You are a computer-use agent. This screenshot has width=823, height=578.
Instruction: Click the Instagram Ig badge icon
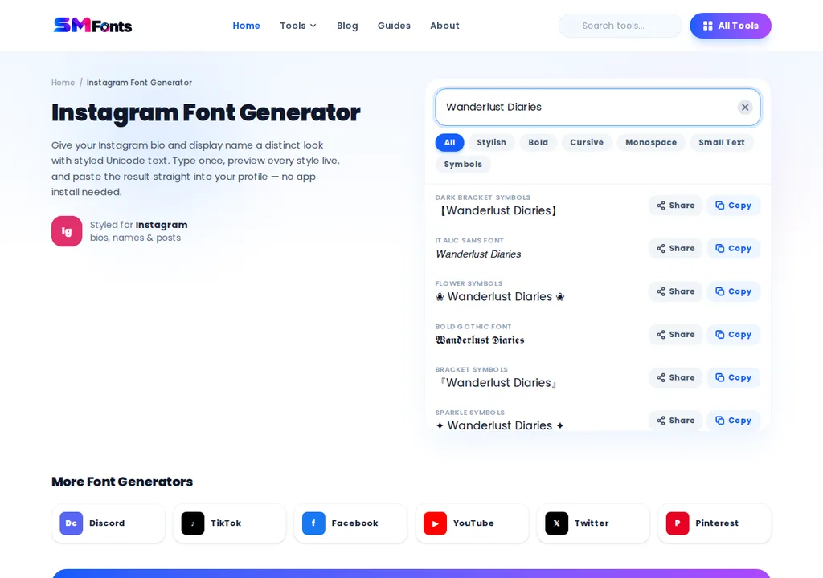(x=67, y=230)
